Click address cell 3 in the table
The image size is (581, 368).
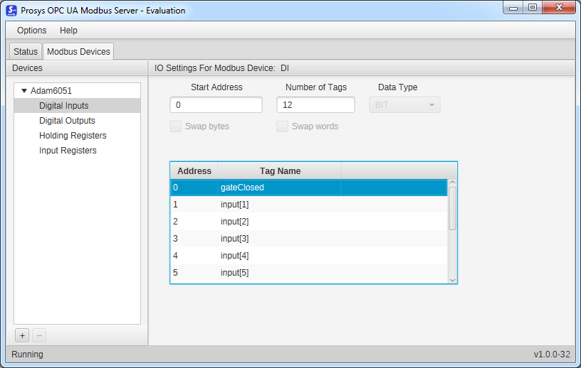coord(194,239)
